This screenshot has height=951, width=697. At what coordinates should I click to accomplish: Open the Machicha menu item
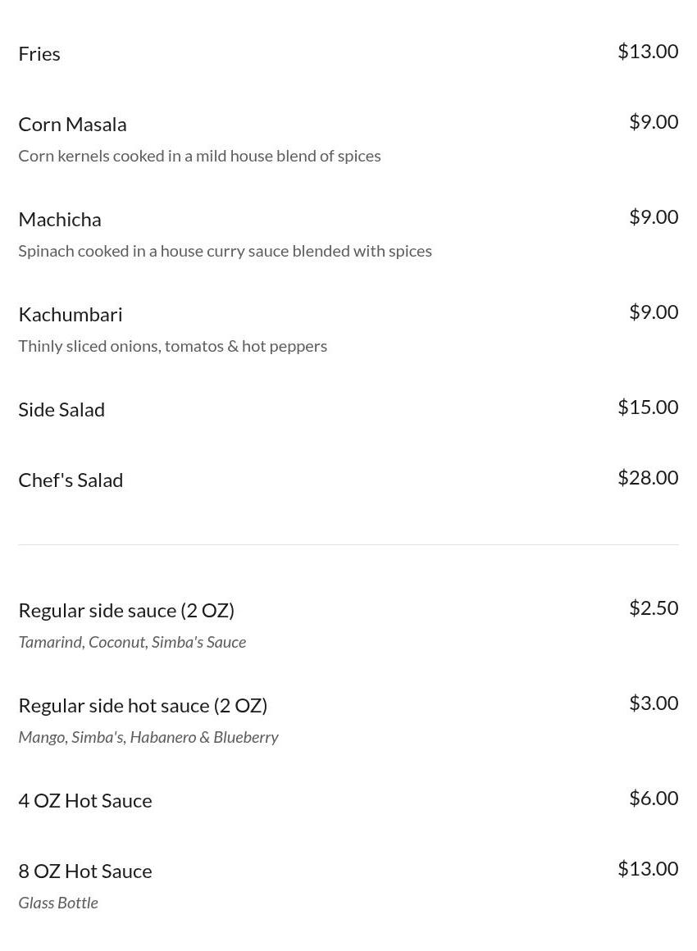pos(60,219)
